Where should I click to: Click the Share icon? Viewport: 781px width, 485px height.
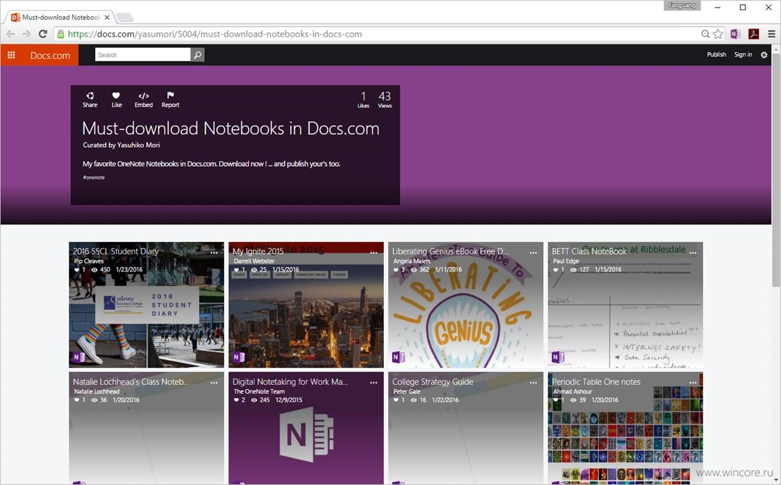(90, 96)
